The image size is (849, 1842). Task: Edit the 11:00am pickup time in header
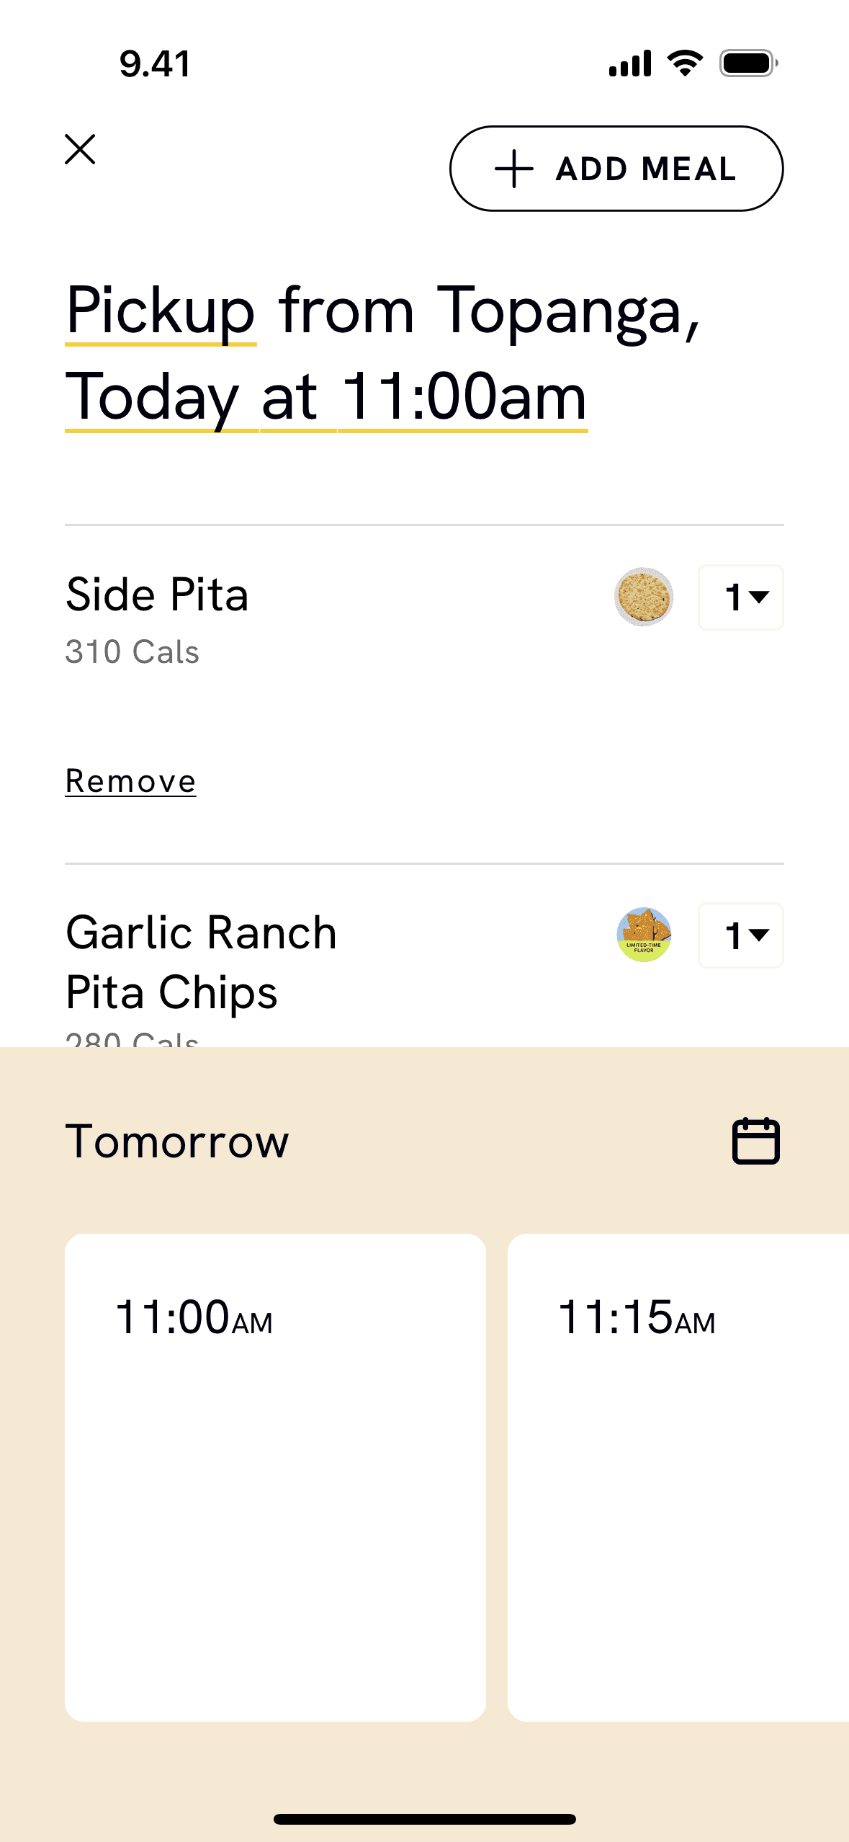[463, 398]
